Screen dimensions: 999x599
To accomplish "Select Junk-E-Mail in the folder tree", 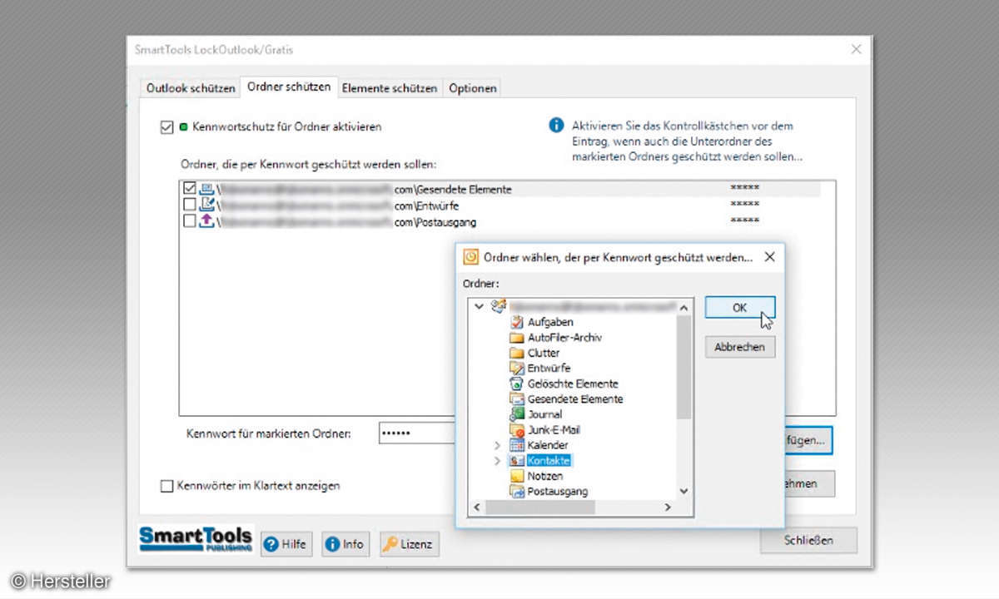I will (554, 429).
